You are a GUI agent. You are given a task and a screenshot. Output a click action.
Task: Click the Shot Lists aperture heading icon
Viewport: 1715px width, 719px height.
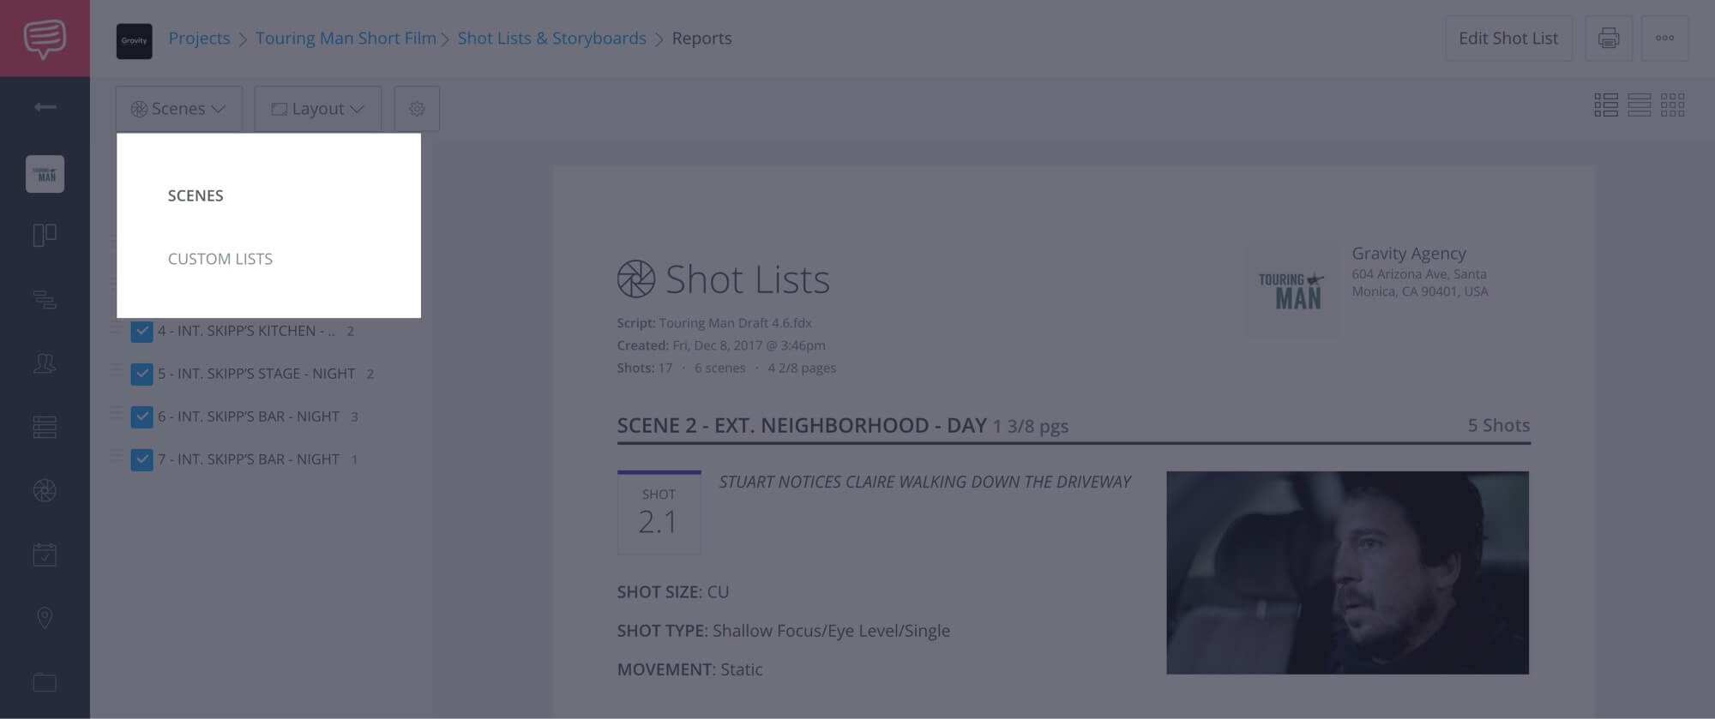[636, 279]
